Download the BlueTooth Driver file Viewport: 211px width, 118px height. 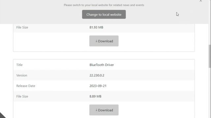coord(104,110)
